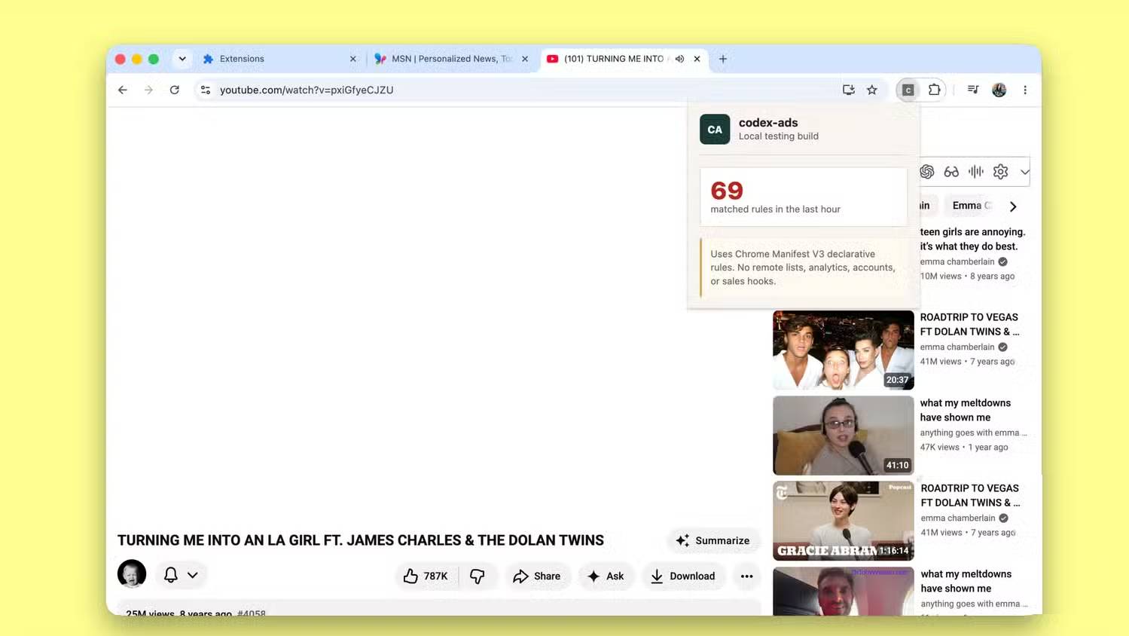This screenshot has height=636, width=1129.
Task: Expand the notification settings chevron
Action: (x=193, y=575)
